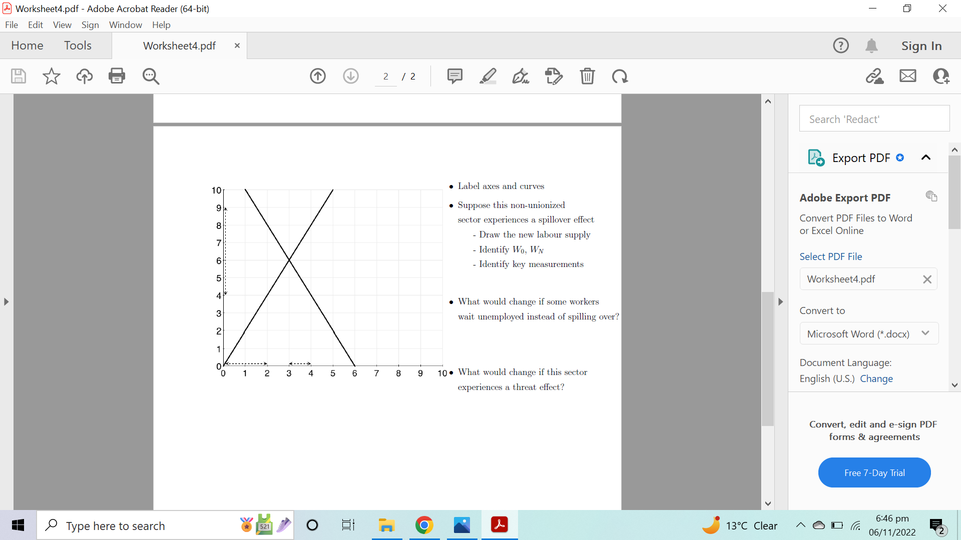Navigate to the previous page

click(x=318, y=76)
